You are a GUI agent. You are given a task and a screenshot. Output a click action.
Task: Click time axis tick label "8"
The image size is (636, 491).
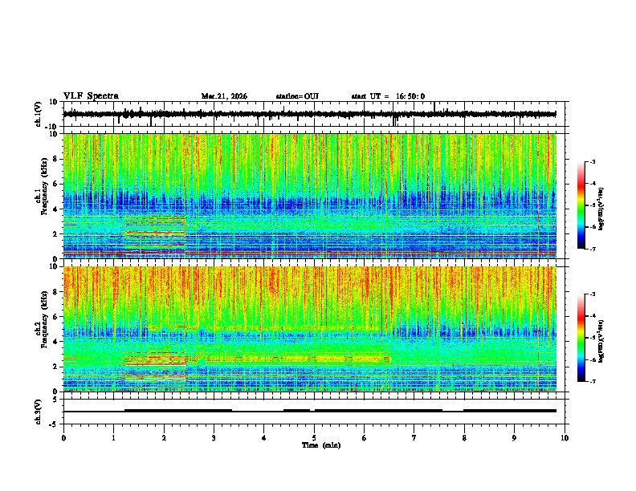[x=464, y=438]
